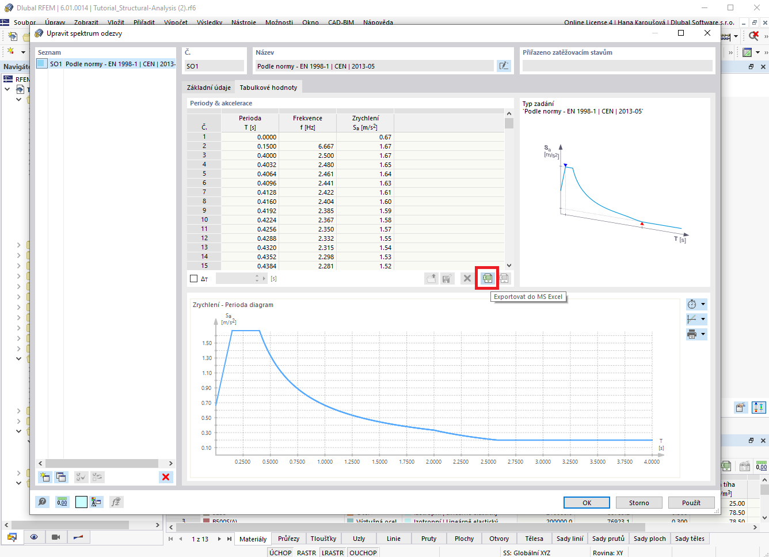
Task: Enable the ΔT checkbox
Action: pos(193,278)
